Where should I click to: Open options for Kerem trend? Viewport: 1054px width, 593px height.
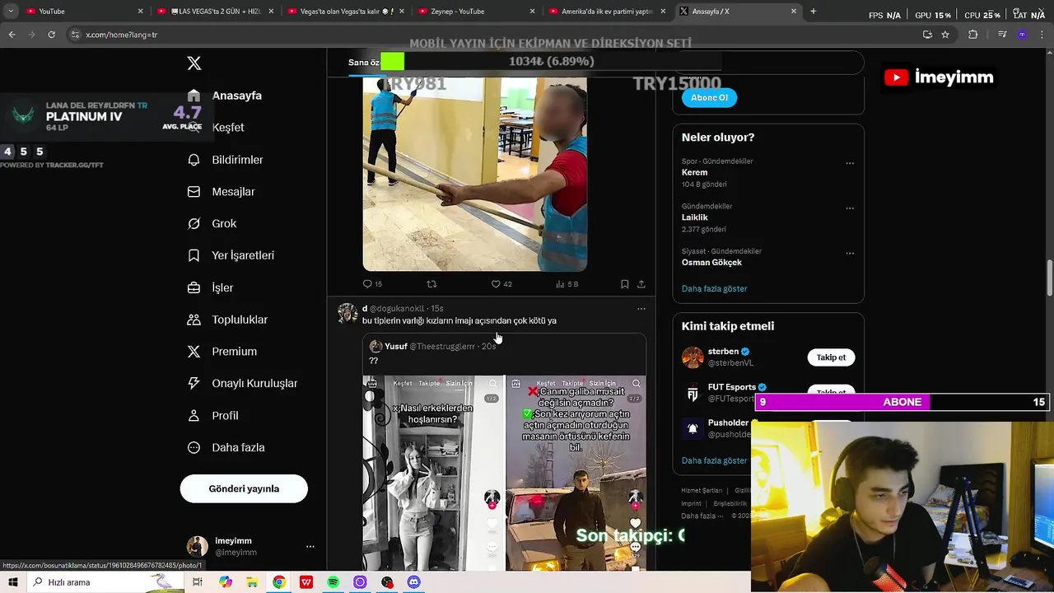(850, 163)
